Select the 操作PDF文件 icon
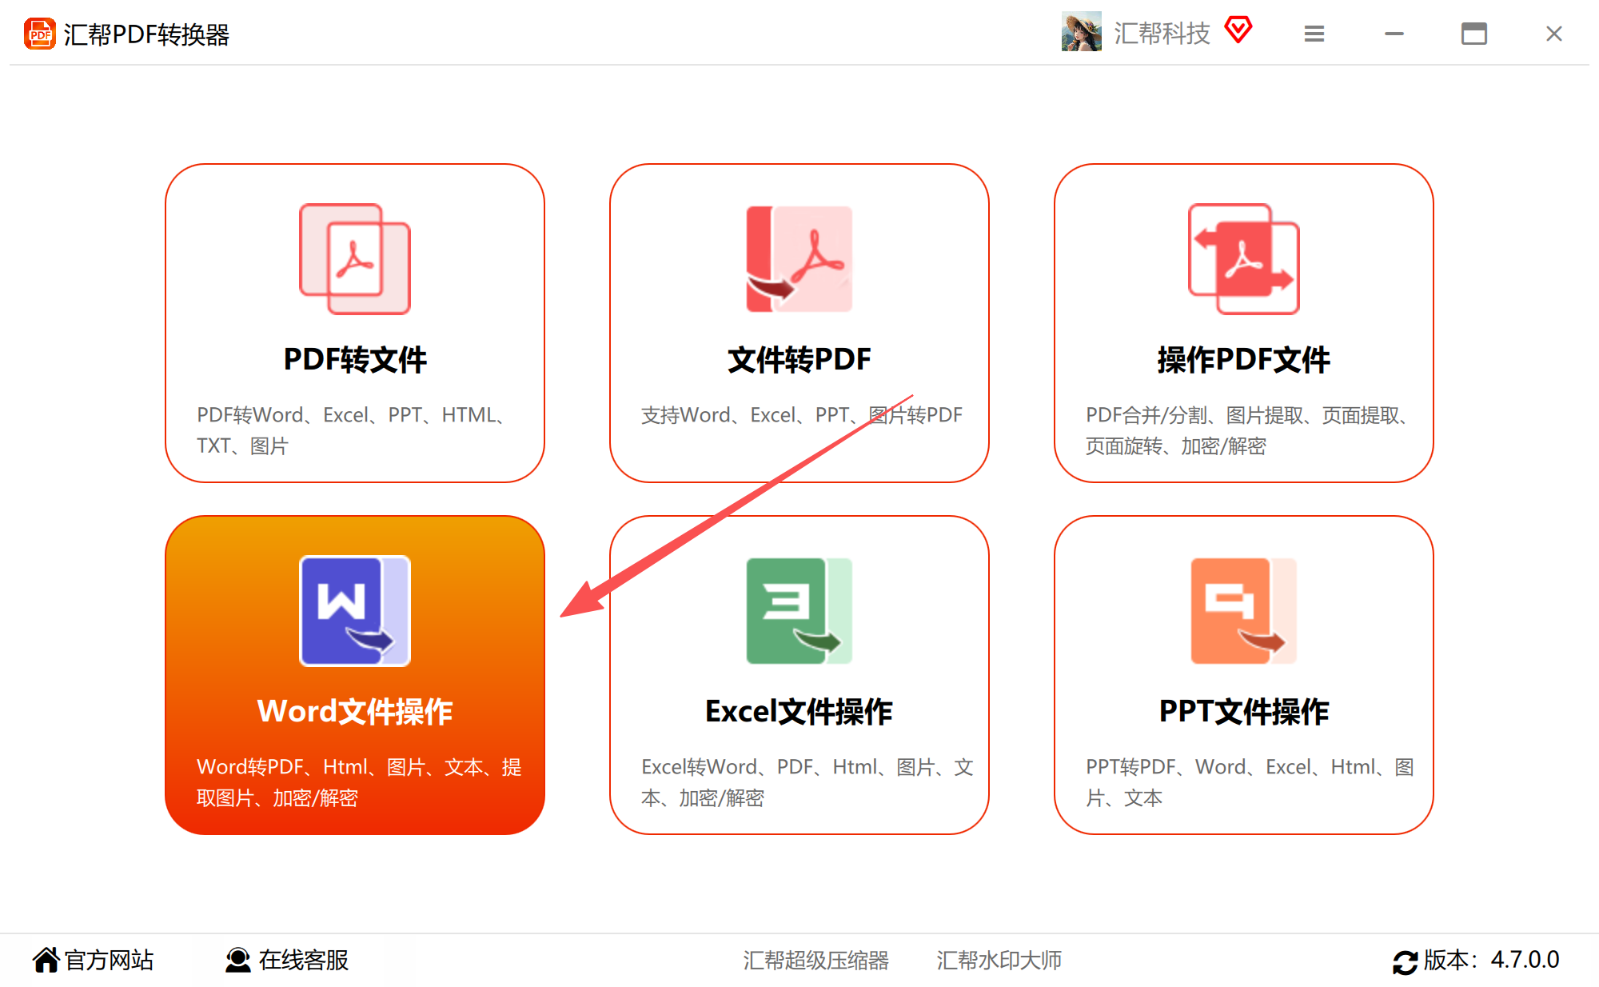1599x987 pixels. point(1244,259)
